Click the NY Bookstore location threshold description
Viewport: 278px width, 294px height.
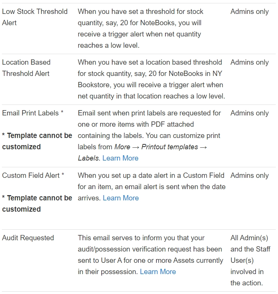(151, 79)
